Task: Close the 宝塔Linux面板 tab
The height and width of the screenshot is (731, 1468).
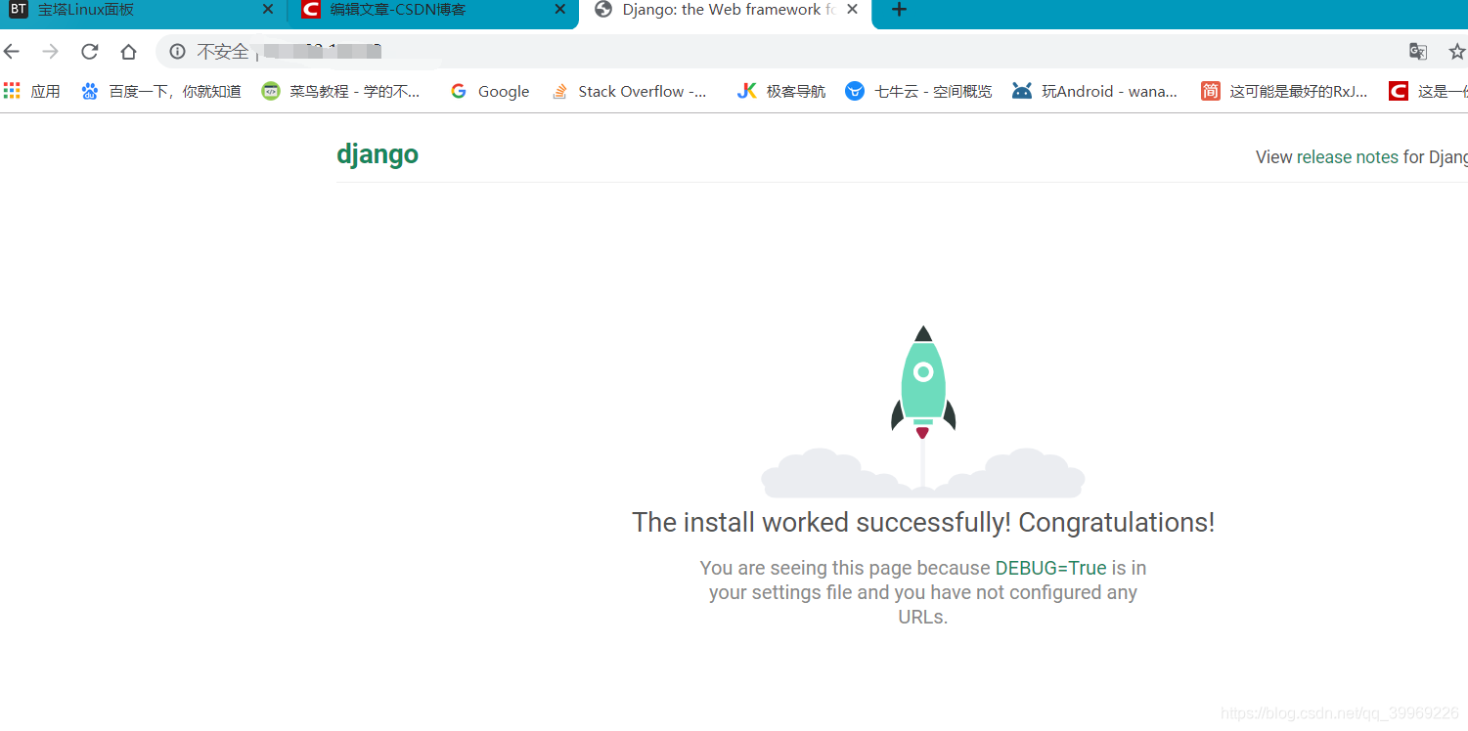Action: point(268,10)
